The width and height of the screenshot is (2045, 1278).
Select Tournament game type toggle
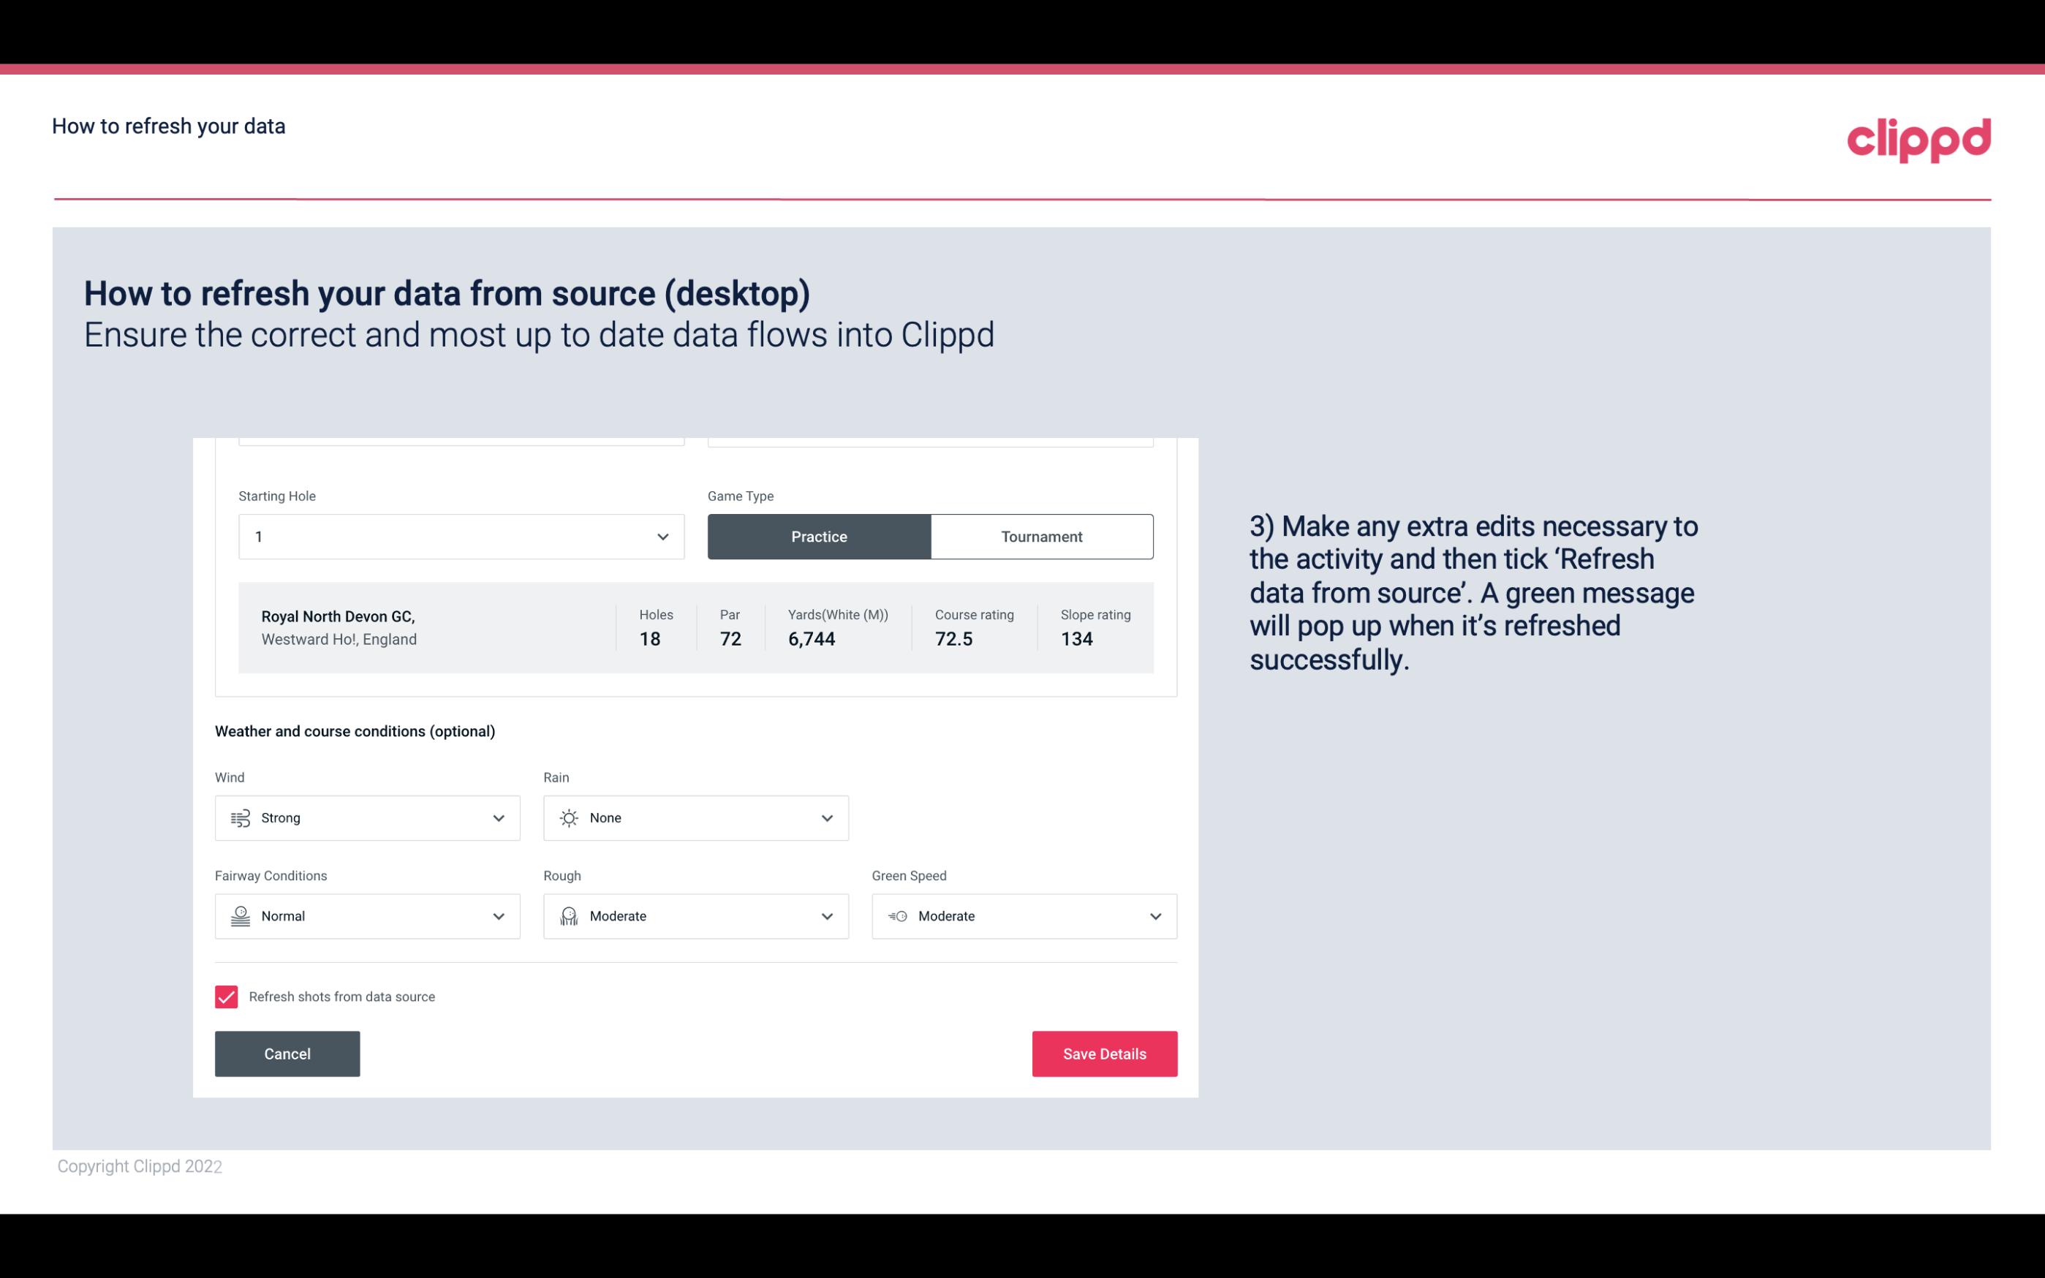[1041, 536]
